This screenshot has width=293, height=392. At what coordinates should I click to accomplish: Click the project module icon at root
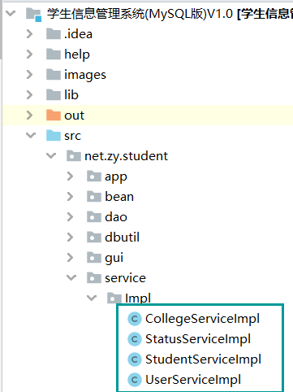[34, 15]
